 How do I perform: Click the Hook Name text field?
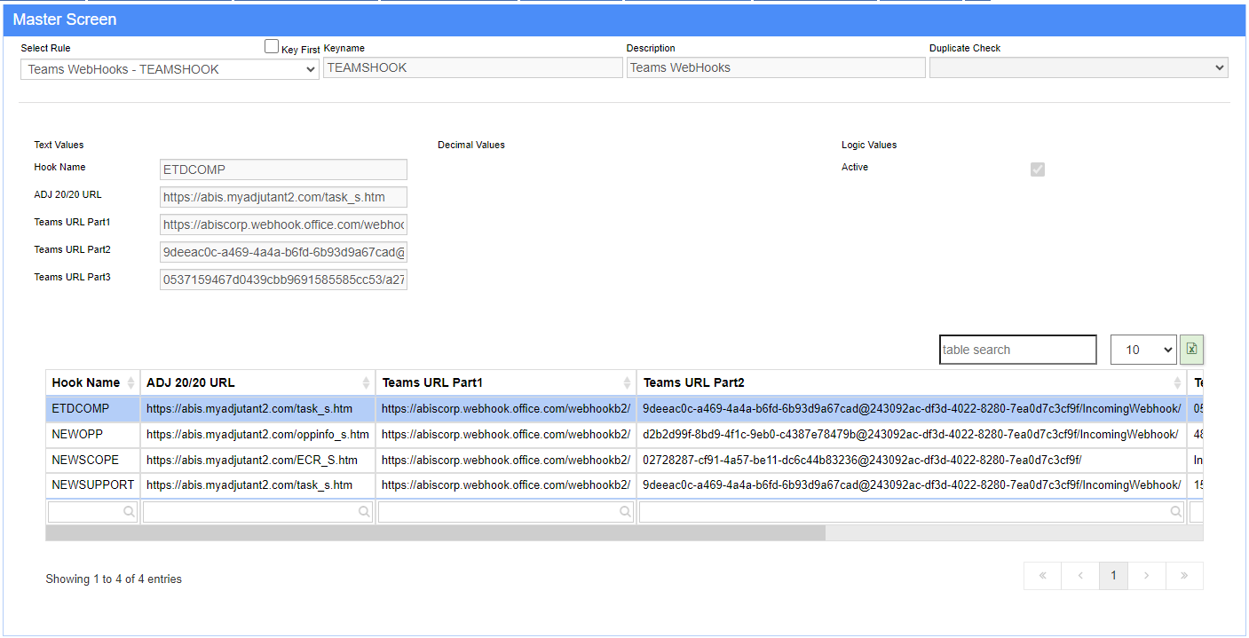pos(283,169)
